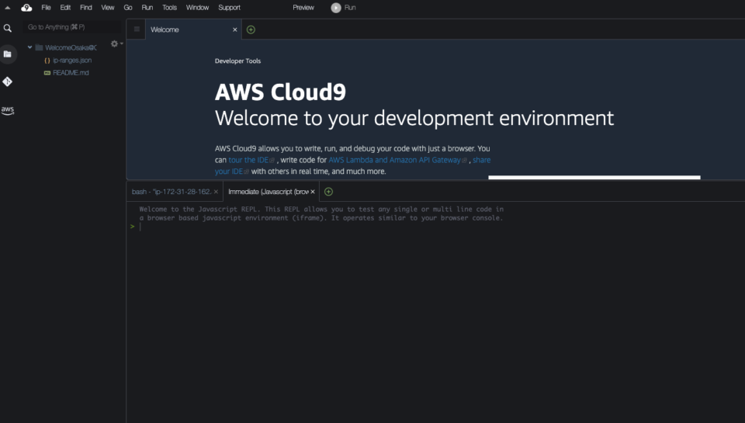Screen dimensions: 745x423
Task: Open the View menu
Action: tap(108, 8)
